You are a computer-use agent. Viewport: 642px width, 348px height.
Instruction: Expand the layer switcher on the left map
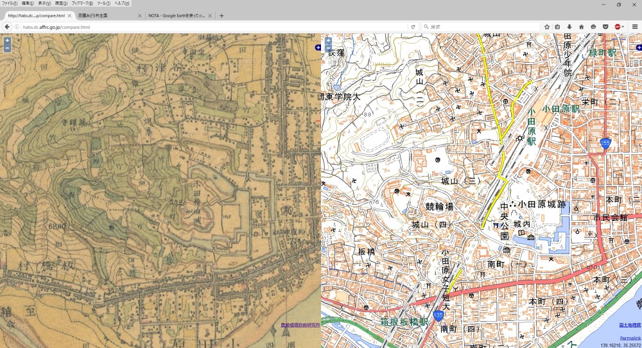point(317,48)
